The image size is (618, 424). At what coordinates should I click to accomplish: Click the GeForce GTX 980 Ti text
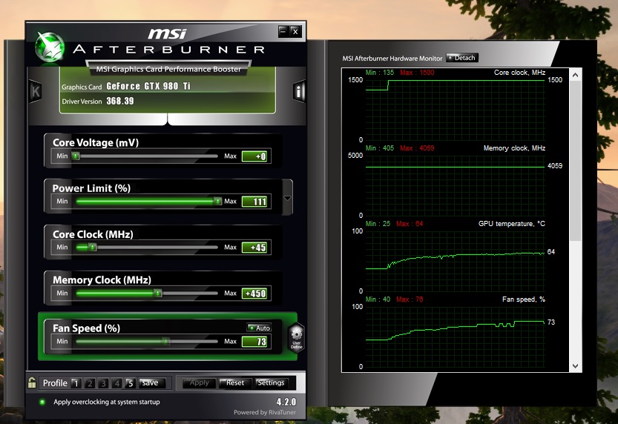pyautogui.click(x=148, y=86)
